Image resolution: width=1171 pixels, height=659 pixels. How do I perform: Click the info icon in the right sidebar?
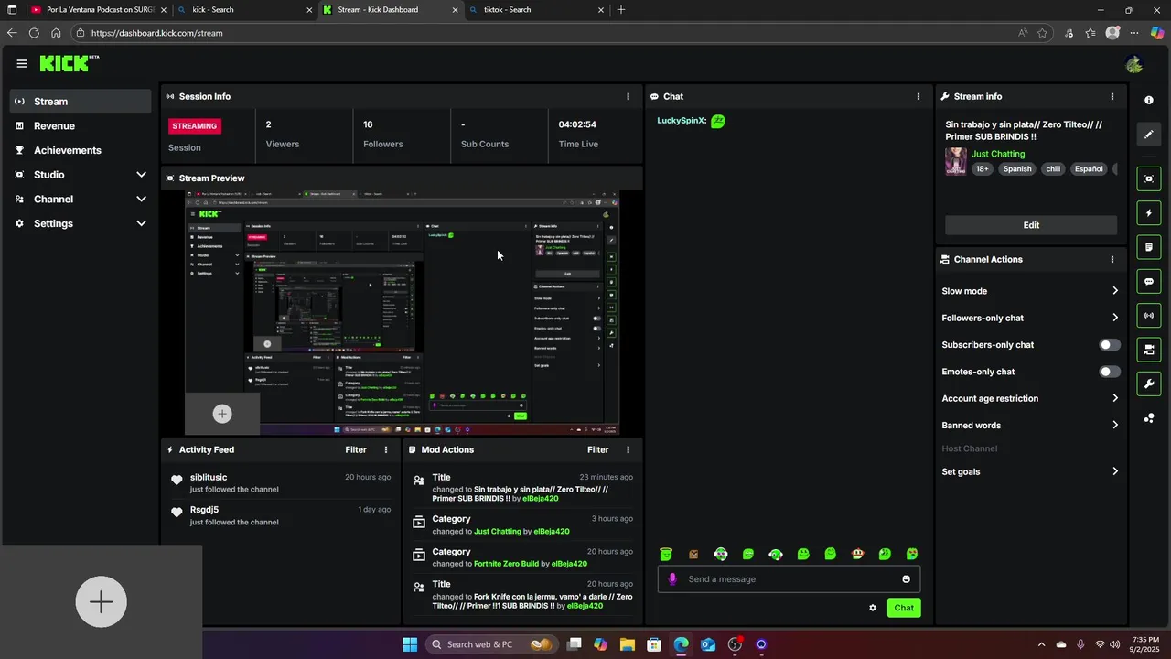(x=1149, y=100)
